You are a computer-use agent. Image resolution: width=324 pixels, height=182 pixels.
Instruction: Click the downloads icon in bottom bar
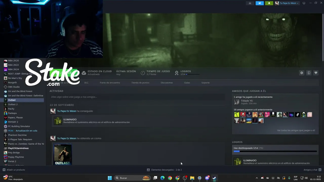[148, 170]
